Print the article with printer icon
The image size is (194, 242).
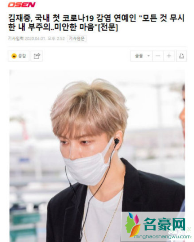pyautogui.click(x=181, y=56)
